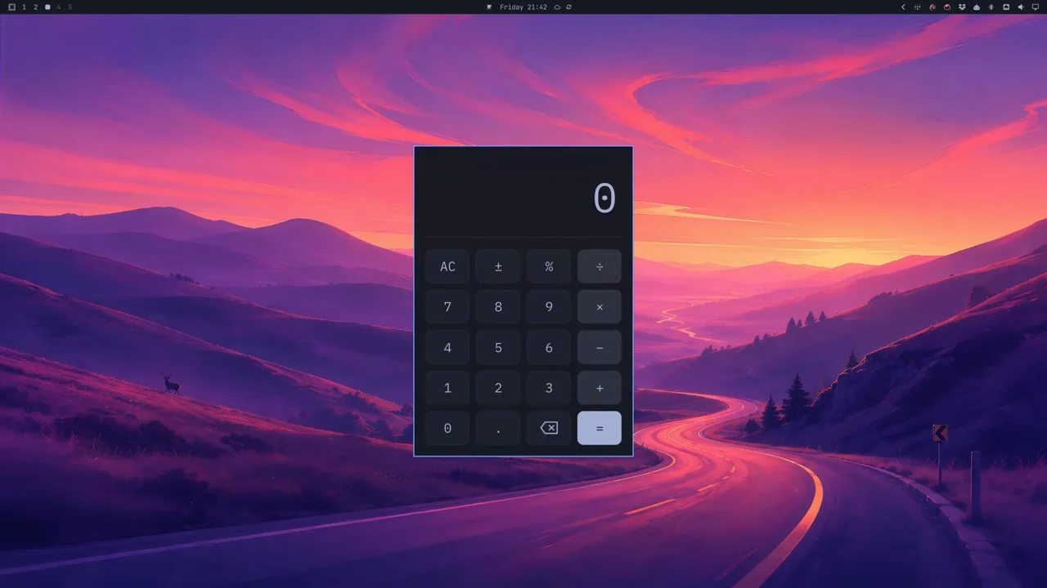Switch to workspace 2 in top bar

[35, 7]
